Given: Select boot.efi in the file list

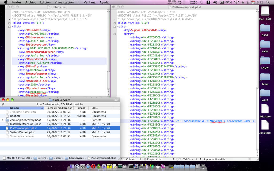Looking at the screenshot, I should point(60,116).
